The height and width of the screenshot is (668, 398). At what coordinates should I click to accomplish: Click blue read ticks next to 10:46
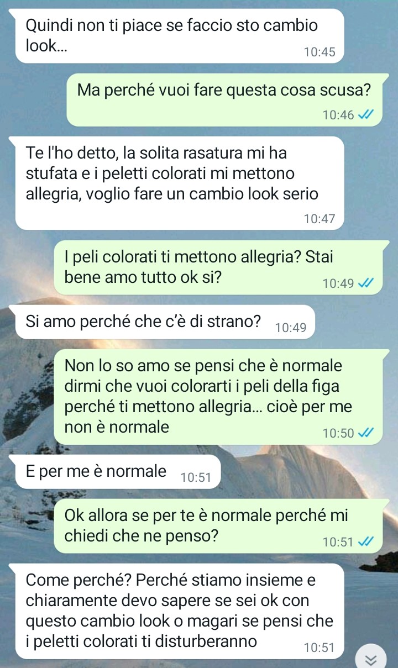tap(366, 115)
